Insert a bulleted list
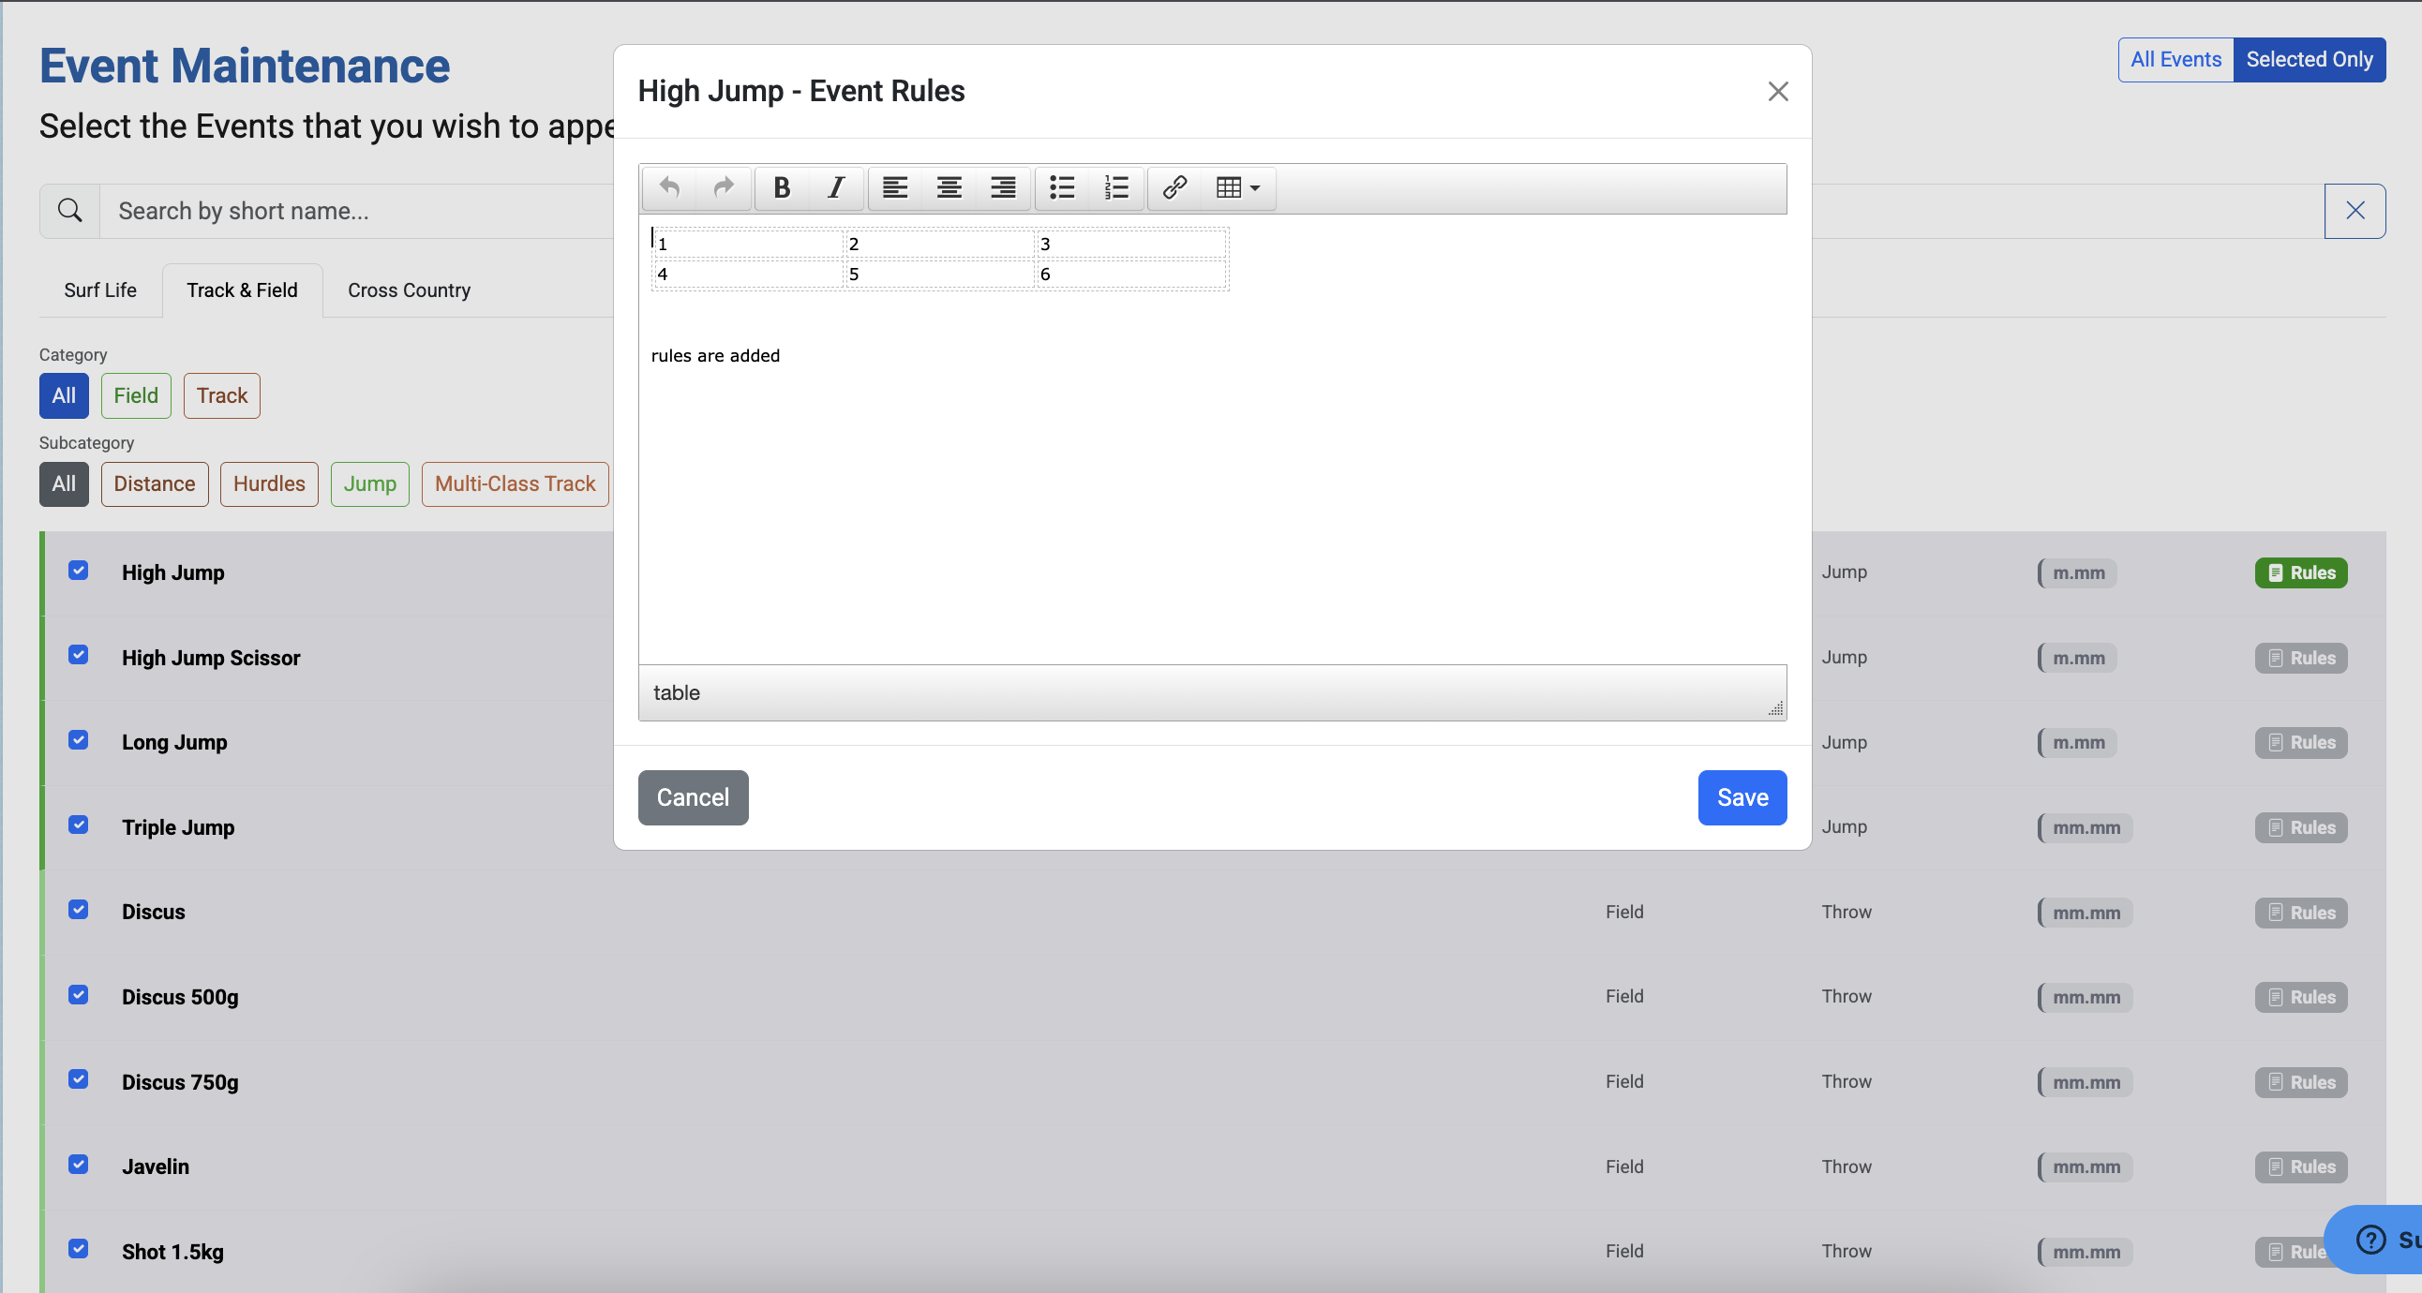This screenshot has height=1293, width=2422. click(1063, 188)
